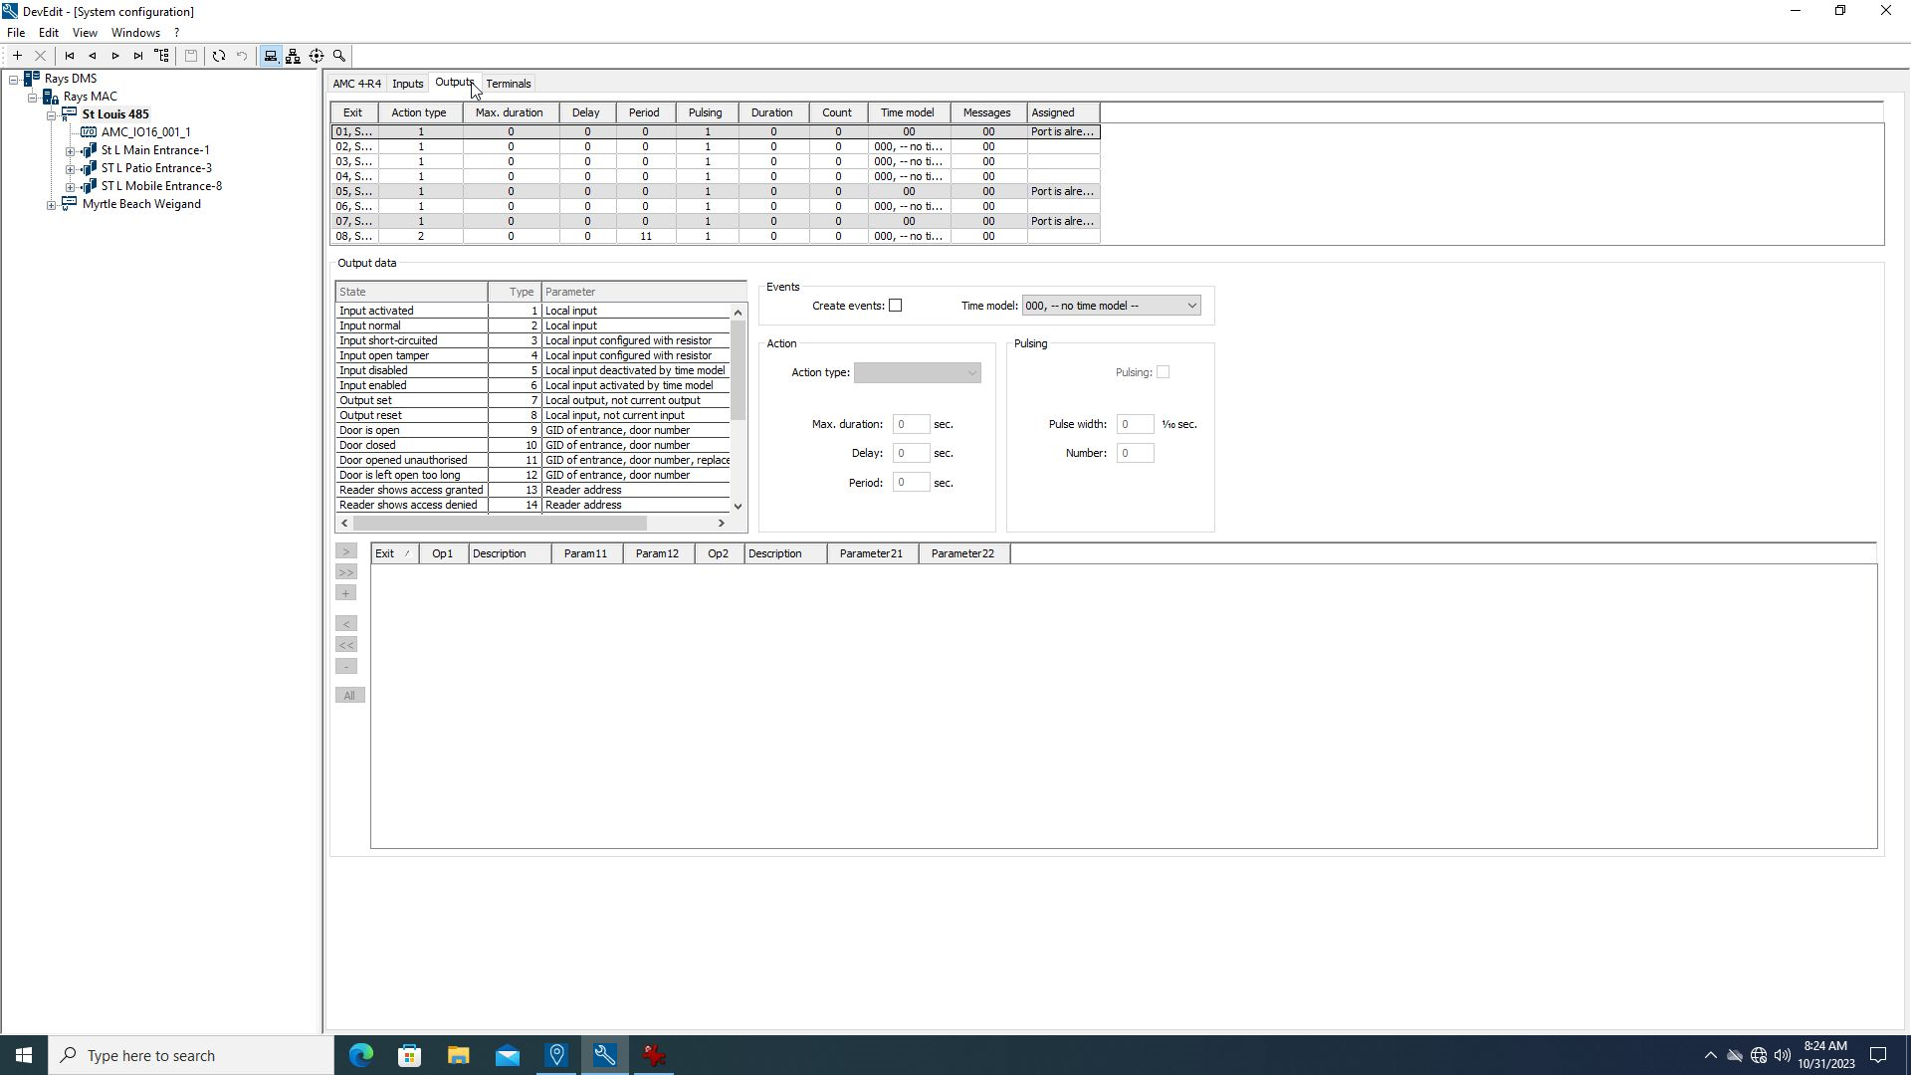The image size is (1911, 1075).
Task: Click the plus icon to add a device
Action: 17,56
